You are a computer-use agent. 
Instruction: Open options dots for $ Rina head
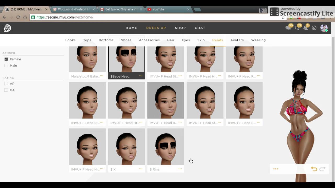coord(180,169)
